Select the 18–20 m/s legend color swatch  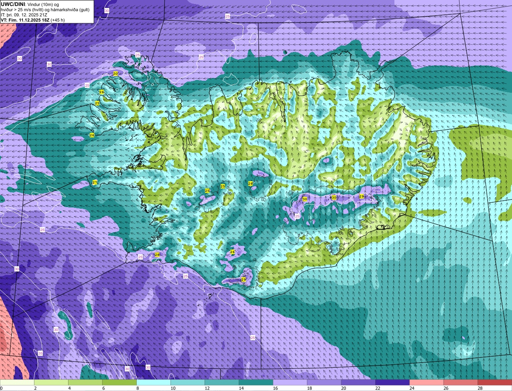pos(324,382)
